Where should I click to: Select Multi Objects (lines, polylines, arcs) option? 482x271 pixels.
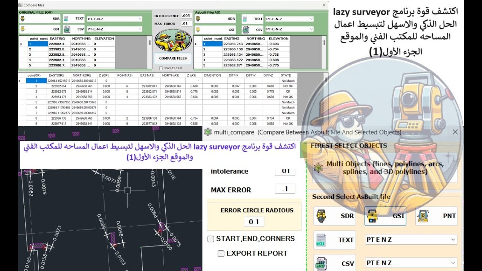tap(385, 168)
